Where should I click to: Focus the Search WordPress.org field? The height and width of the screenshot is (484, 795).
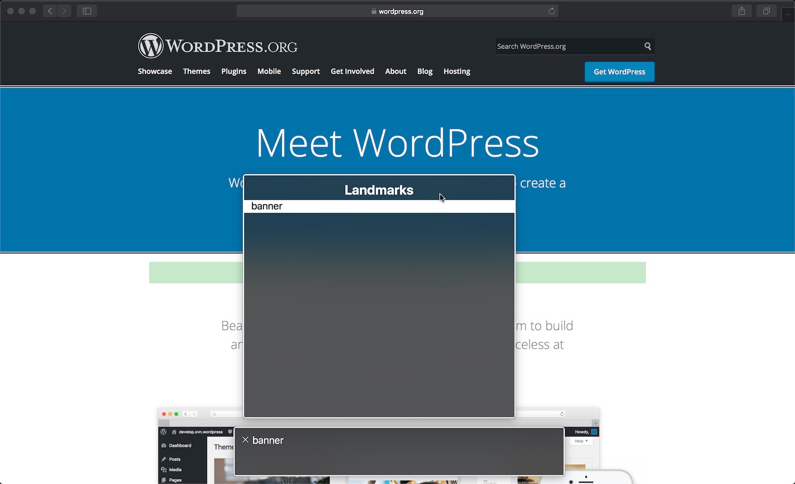tap(569, 46)
